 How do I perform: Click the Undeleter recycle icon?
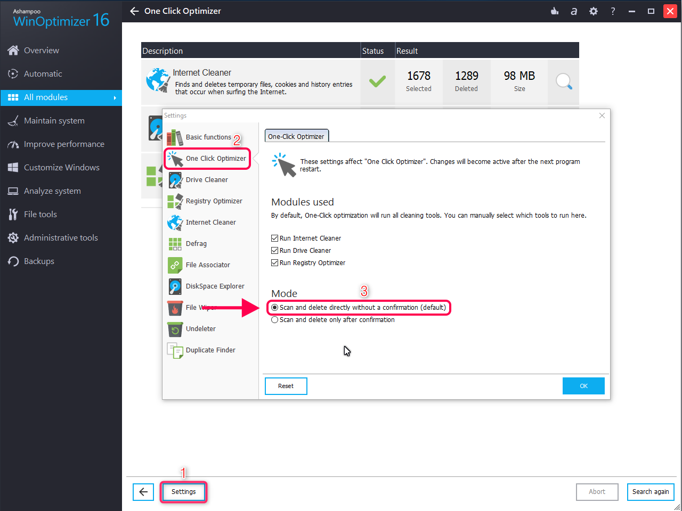point(175,329)
